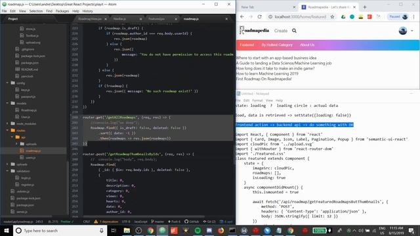Click the Roadmapedia logo

point(254,30)
